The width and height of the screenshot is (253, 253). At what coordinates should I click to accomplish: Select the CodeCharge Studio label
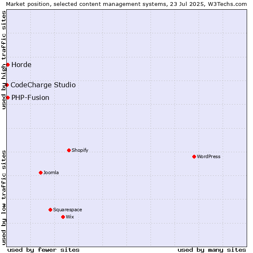click(43, 85)
